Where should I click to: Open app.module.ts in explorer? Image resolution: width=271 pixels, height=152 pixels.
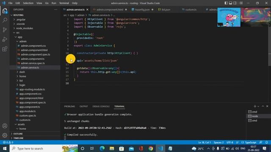coord(28,111)
